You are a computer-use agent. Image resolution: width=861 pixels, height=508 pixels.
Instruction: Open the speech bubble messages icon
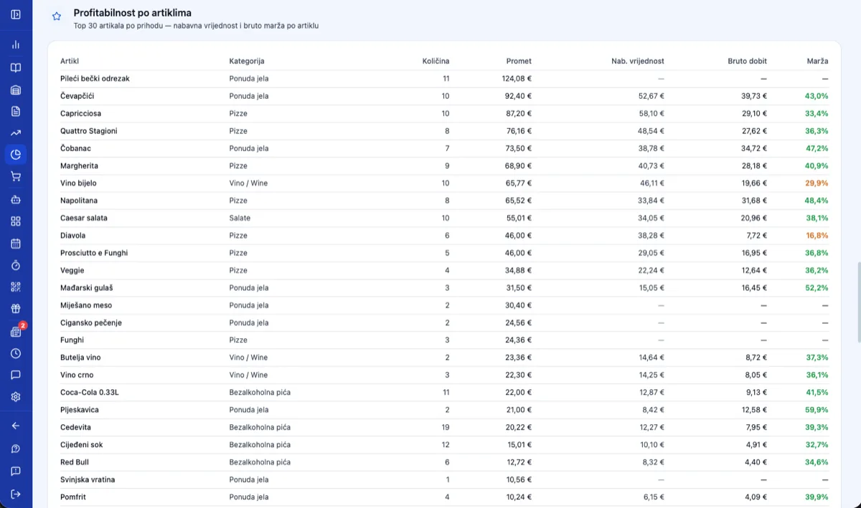tap(16, 375)
